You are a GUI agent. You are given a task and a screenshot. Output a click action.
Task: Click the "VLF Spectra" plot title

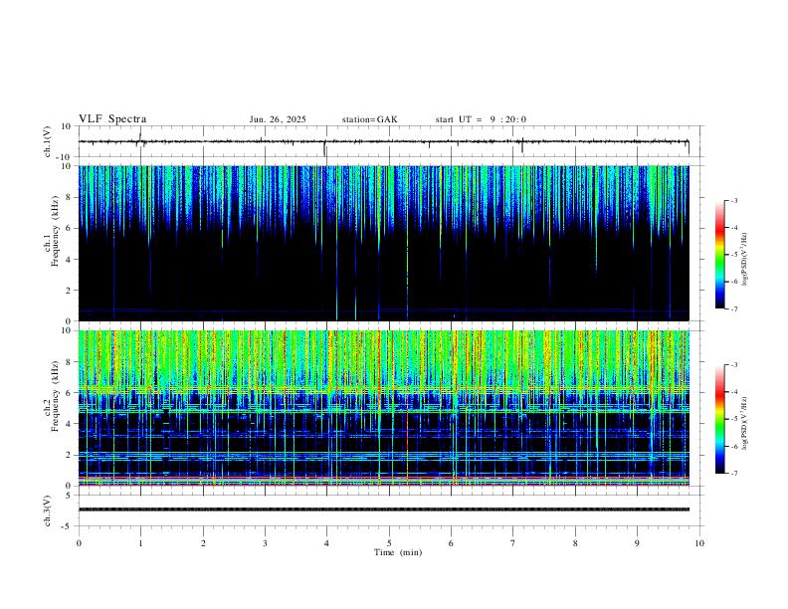[112, 119]
